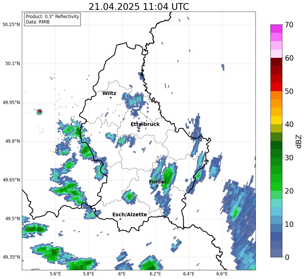Click the dark blue colorbar swatch below 10
The width and height of the screenshot is (305, 279).
click(276, 236)
